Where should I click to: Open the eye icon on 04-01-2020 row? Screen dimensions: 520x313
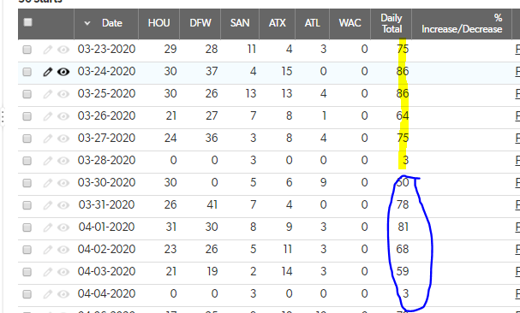pyautogui.click(x=63, y=227)
